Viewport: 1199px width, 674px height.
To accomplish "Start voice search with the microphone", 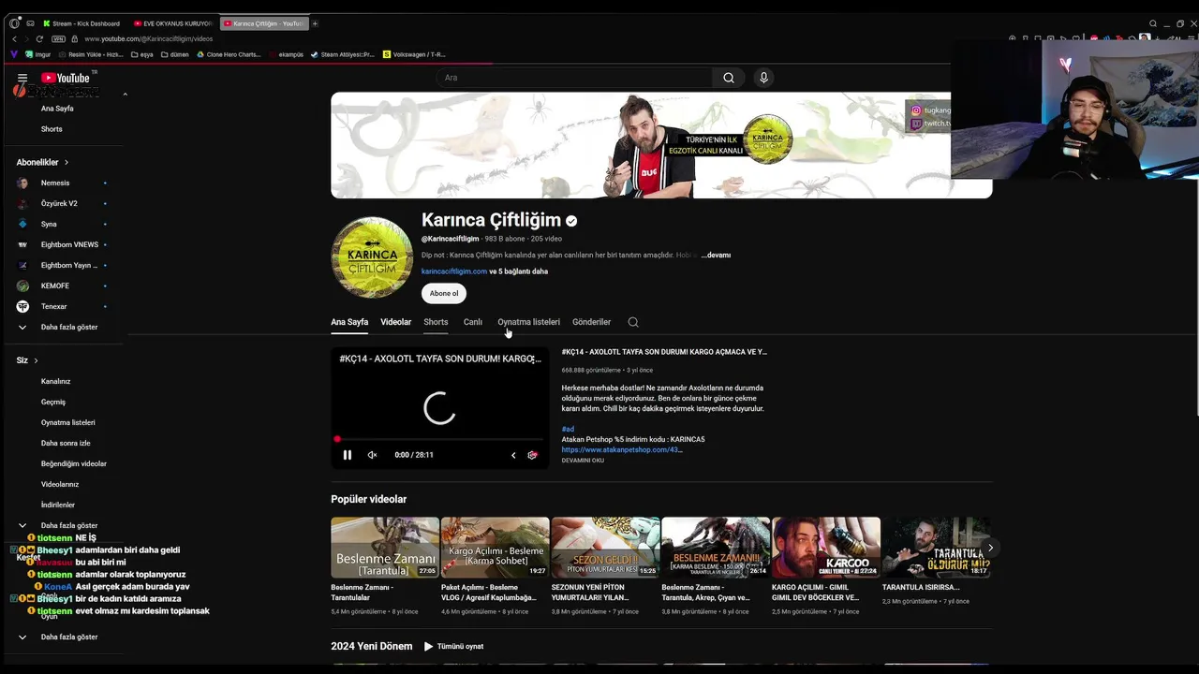I will [763, 78].
